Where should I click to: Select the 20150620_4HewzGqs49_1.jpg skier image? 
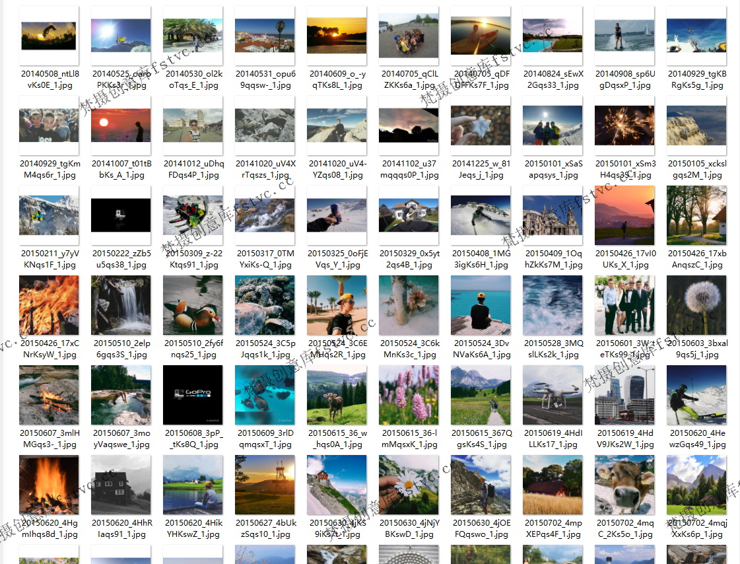click(x=696, y=395)
